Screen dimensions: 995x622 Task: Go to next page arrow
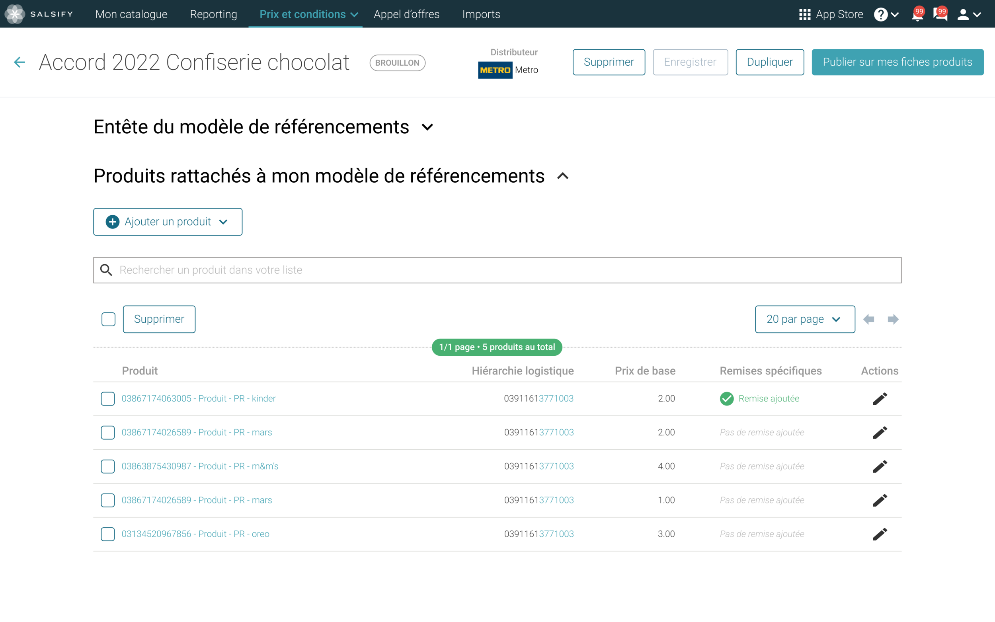tap(893, 319)
